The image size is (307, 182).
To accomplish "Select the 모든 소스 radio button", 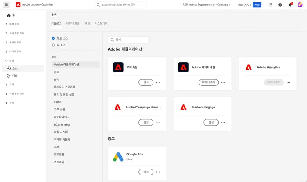I will coord(54,38).
